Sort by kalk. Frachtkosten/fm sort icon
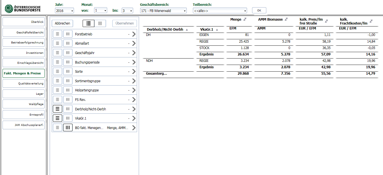Screen dimensions: 383x175 (371, 21)
